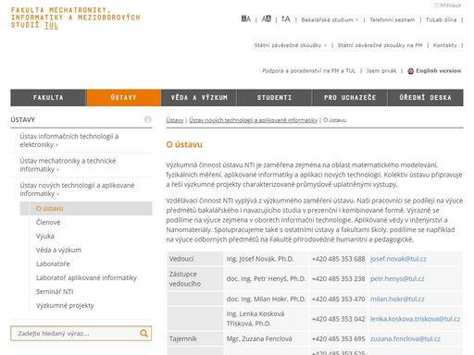Click the login icon beside Přihlásit
The width and height of the screenshot is (474, 355).
(436, 6)
